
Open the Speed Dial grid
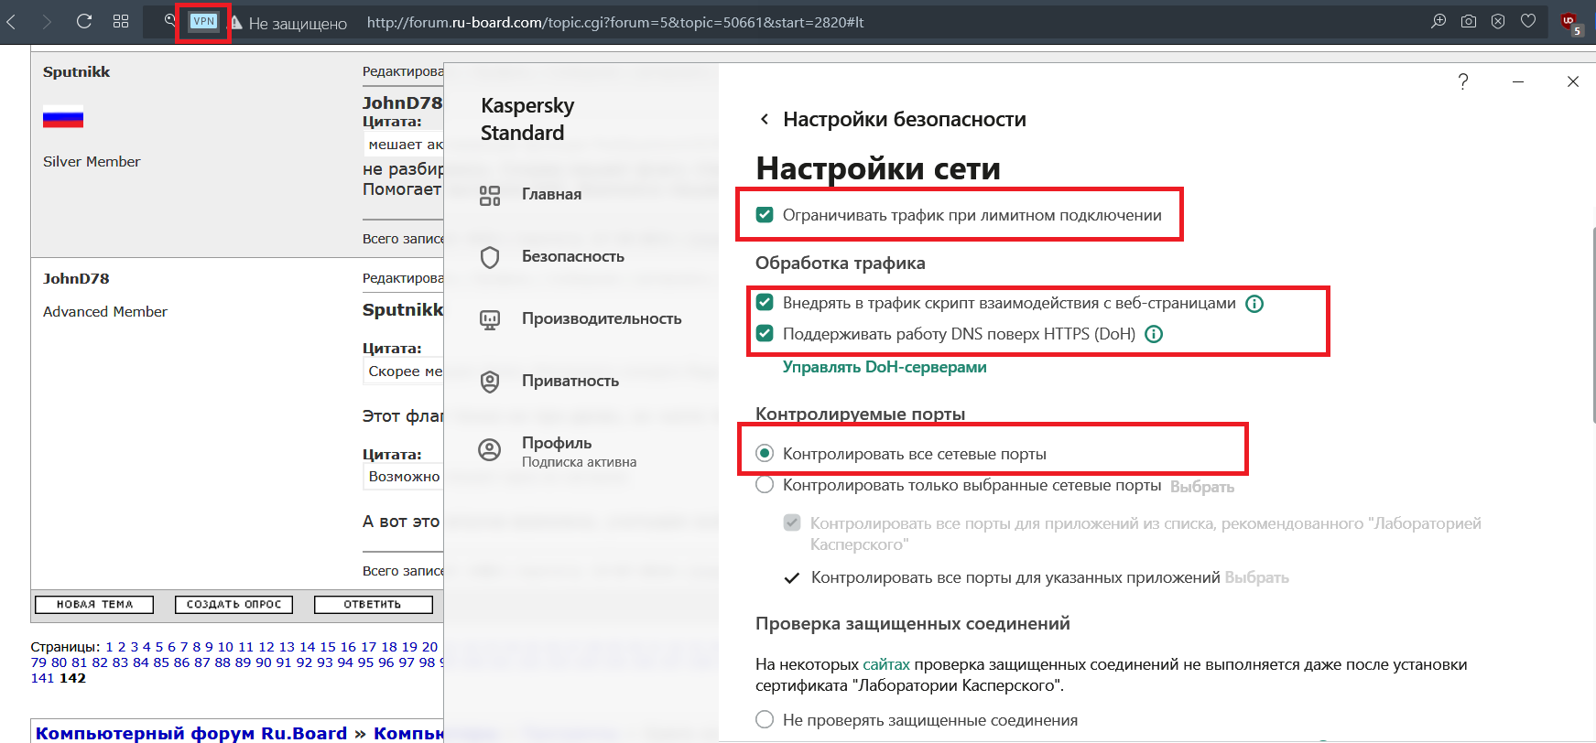(121, 21)
